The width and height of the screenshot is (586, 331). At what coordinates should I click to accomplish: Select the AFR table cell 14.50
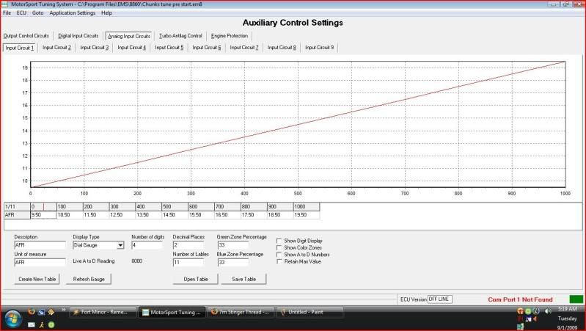coord(175,215)
